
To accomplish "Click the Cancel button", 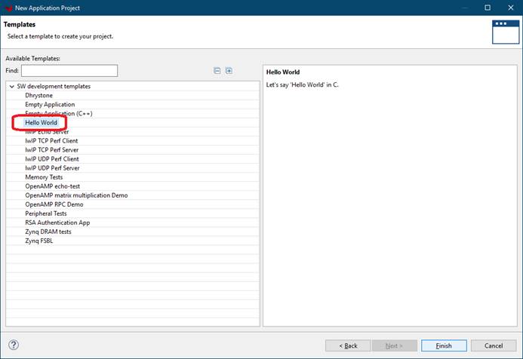I will pos(493,345).
